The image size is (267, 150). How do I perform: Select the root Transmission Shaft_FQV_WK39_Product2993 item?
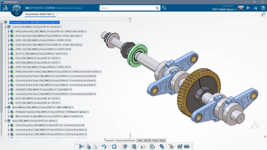point(34,22)
